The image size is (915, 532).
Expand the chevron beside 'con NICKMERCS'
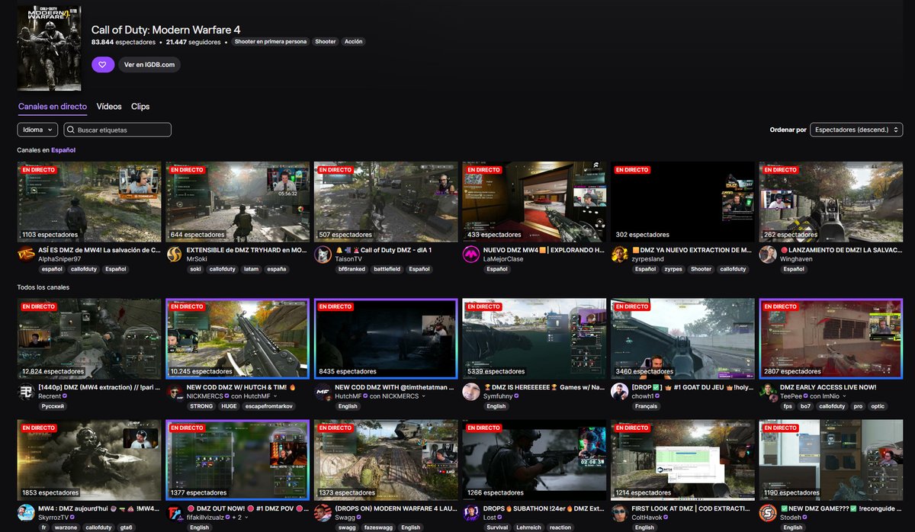425,397
